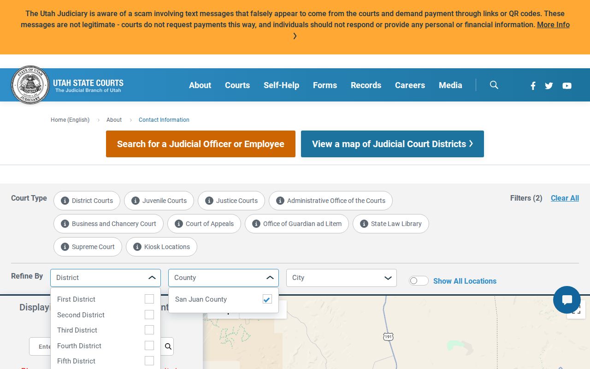Open the About menu
Viewport: 590px width, 369px height.
(x=200, y=85)
